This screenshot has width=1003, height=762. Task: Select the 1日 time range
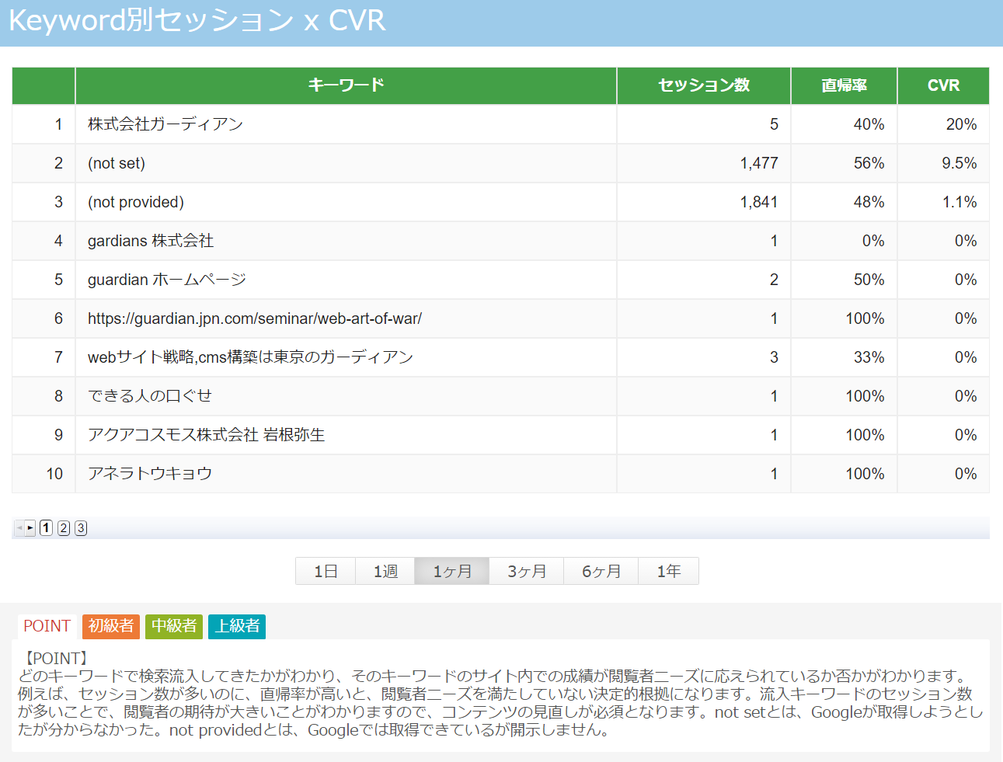326,572
